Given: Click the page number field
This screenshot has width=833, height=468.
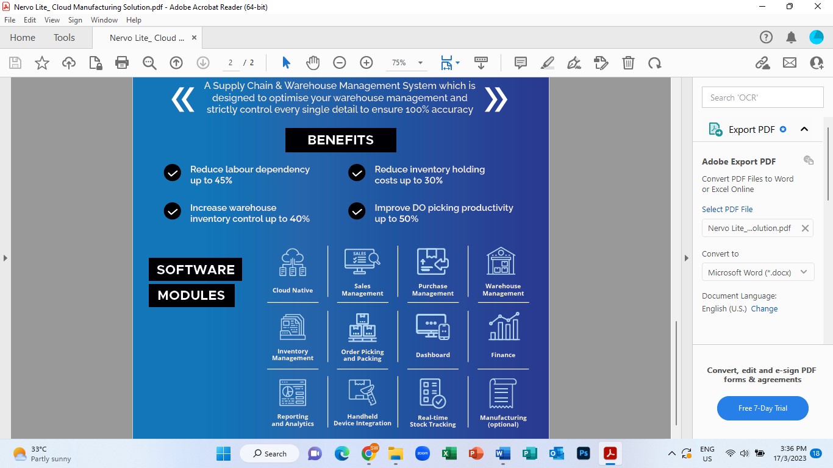Looking at the screenshot, I should pyautogui.click(x=231, y=63).
